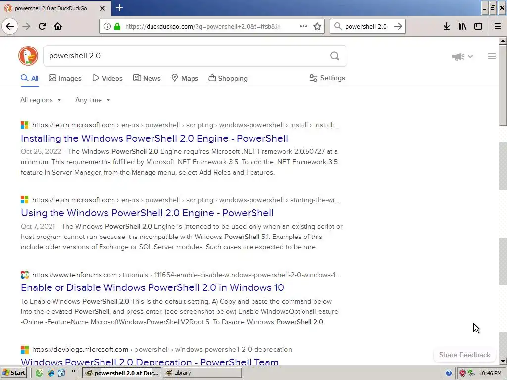This screenshot has height=380, width=507.
Task: Expand the Any time filter
Action: tap(93, 100)
